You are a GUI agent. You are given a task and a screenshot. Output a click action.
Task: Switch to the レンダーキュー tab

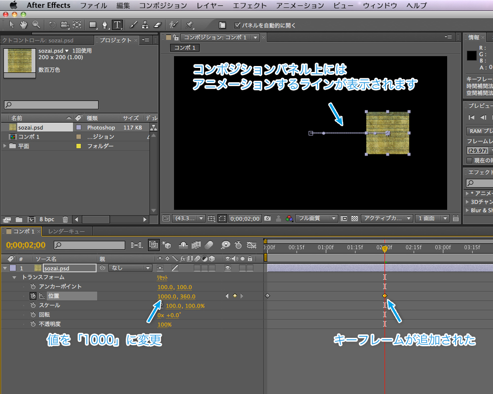click(x=66, y=231)
